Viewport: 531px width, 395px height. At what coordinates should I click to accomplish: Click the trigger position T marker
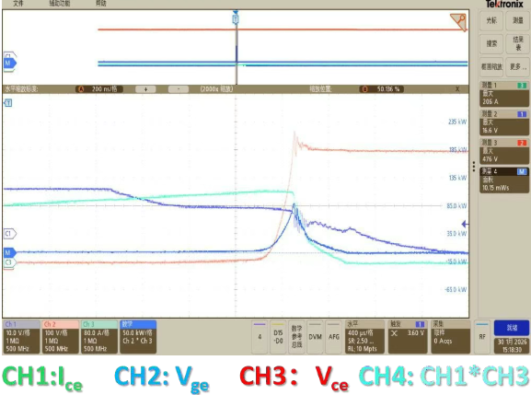click(x=236, y=19)
